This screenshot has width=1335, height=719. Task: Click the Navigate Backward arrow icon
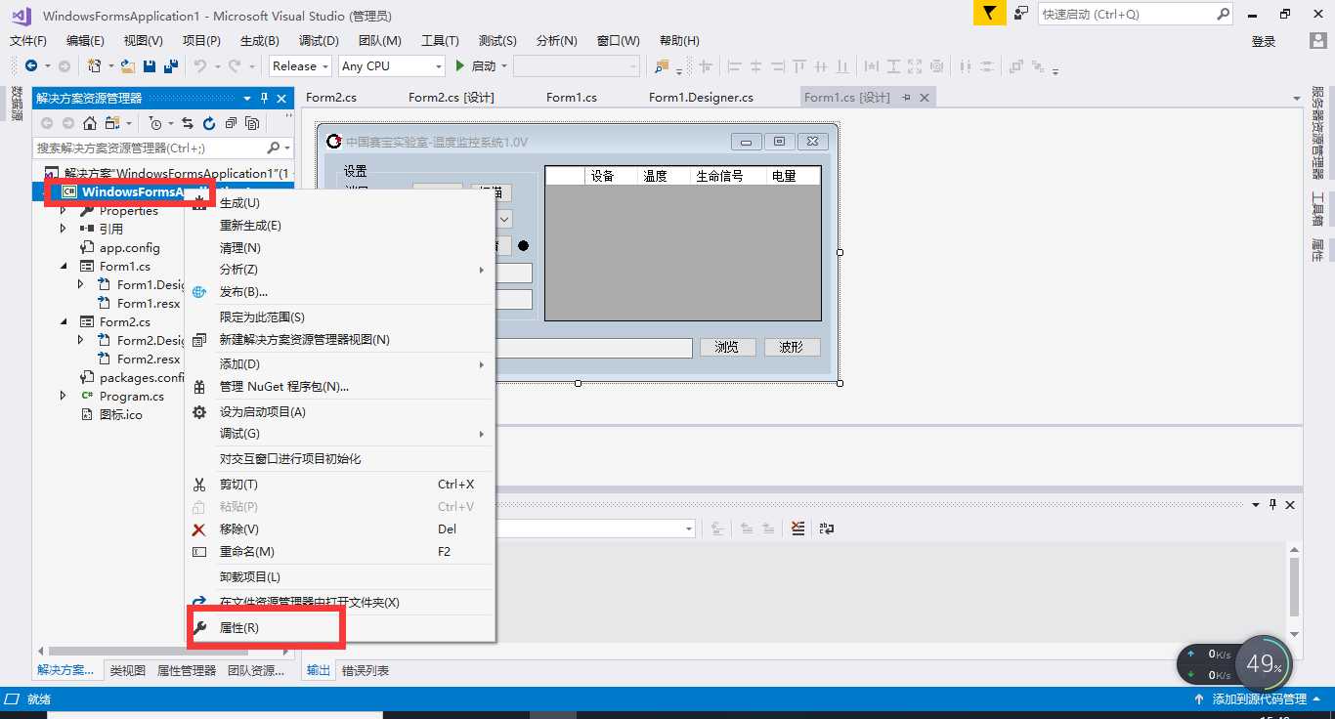pos(31,66)
